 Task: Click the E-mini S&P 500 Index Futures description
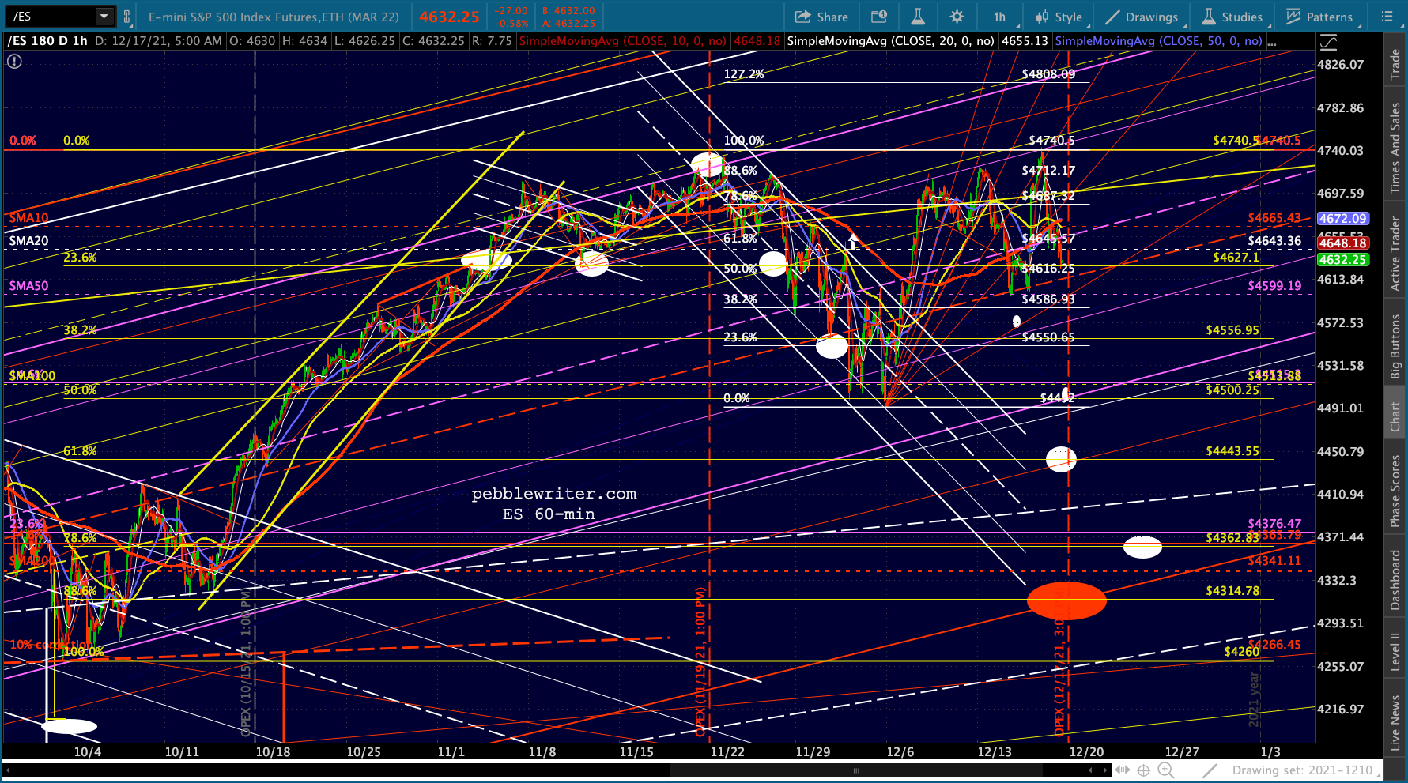(274, 17)
